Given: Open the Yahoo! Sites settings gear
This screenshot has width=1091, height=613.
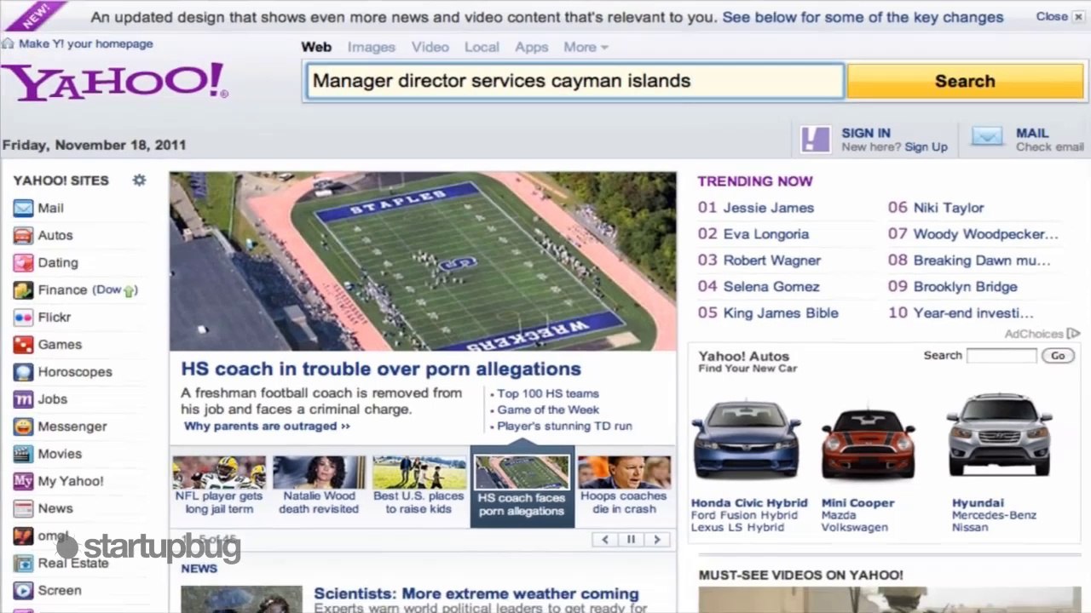Looking at the screenshot, I should click(x=139, y=180).
